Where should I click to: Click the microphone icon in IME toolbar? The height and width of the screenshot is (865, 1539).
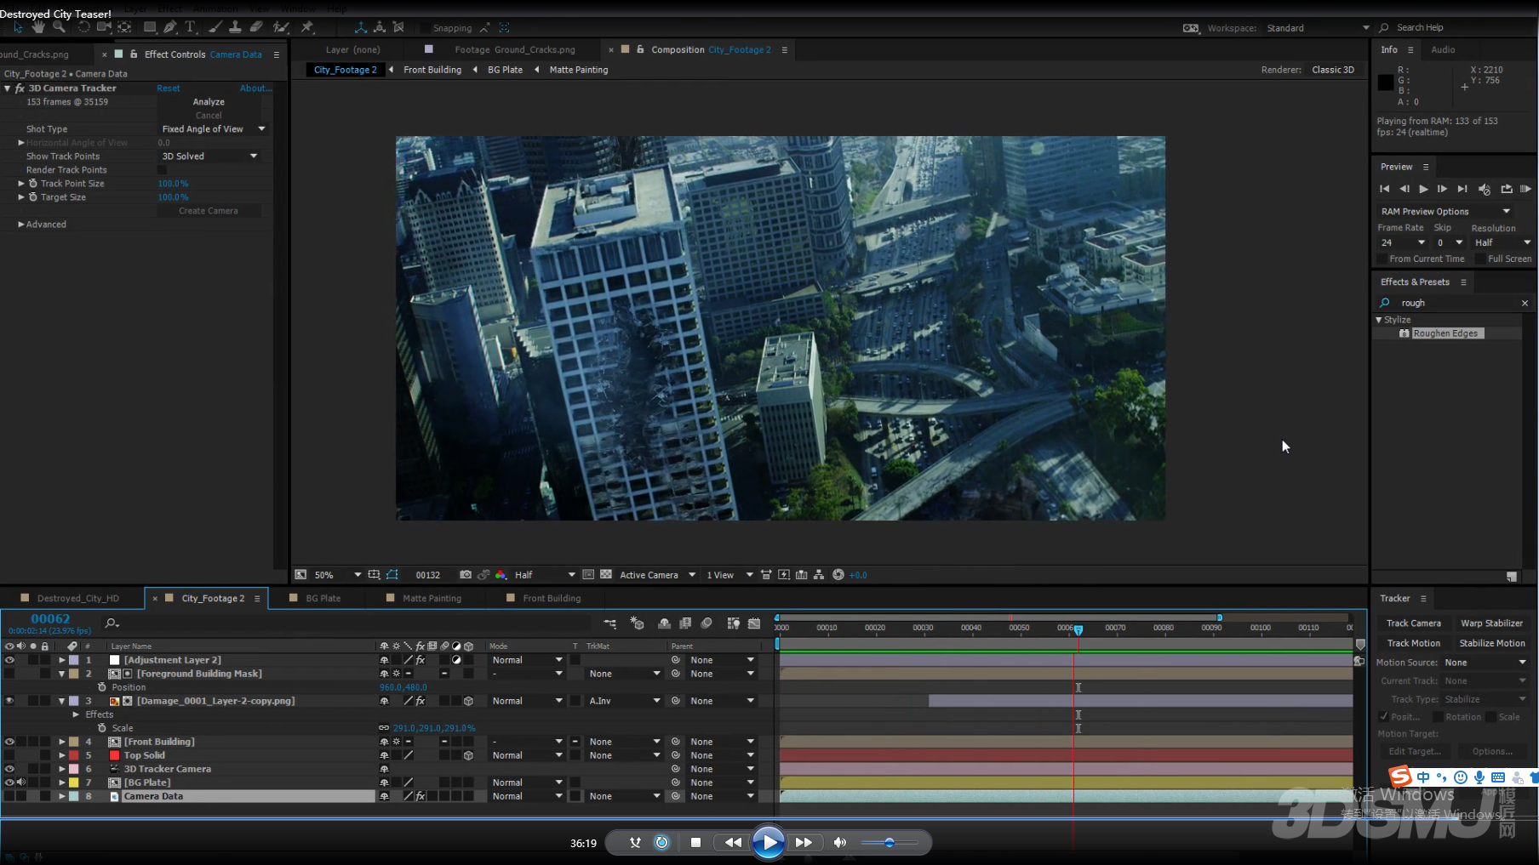click(x=1479, y=777)
